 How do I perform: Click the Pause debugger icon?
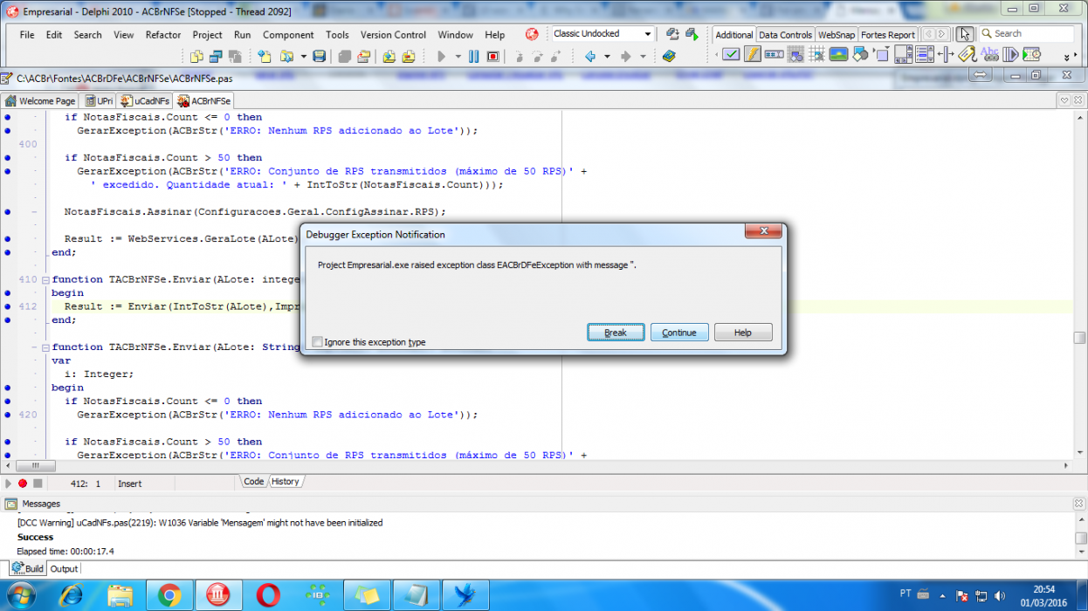(473, 56)
